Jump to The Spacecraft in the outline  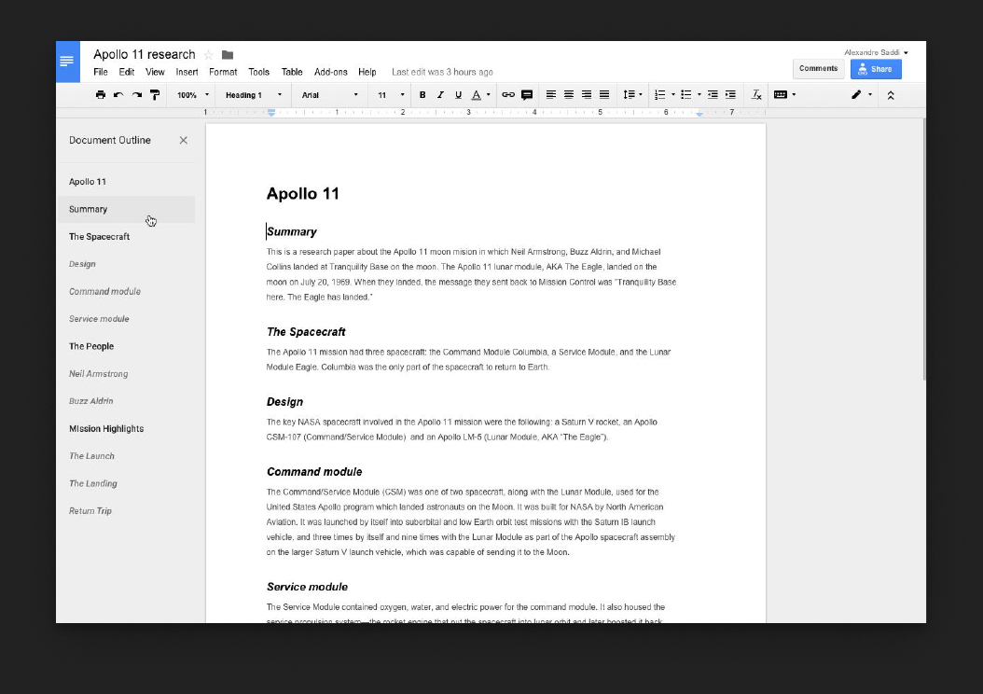coord(100,237)
